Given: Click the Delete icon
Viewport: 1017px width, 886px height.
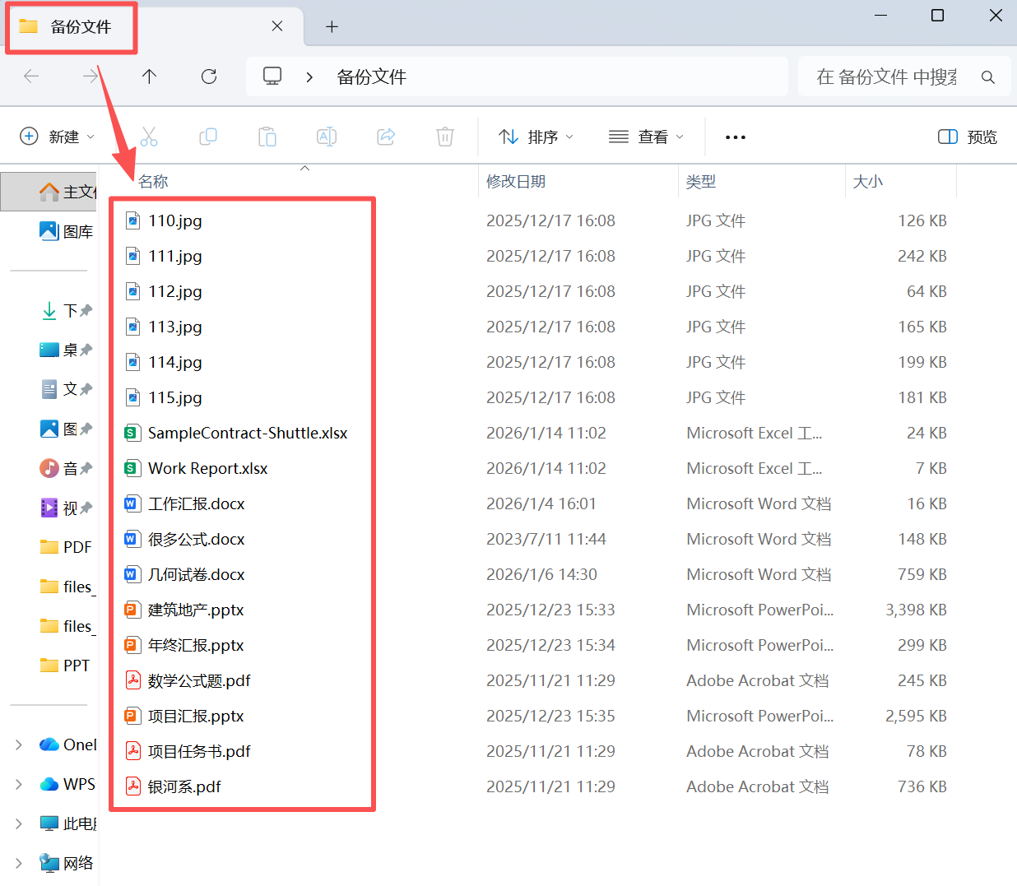Looking at the screenshot, I should click(445, 137).
